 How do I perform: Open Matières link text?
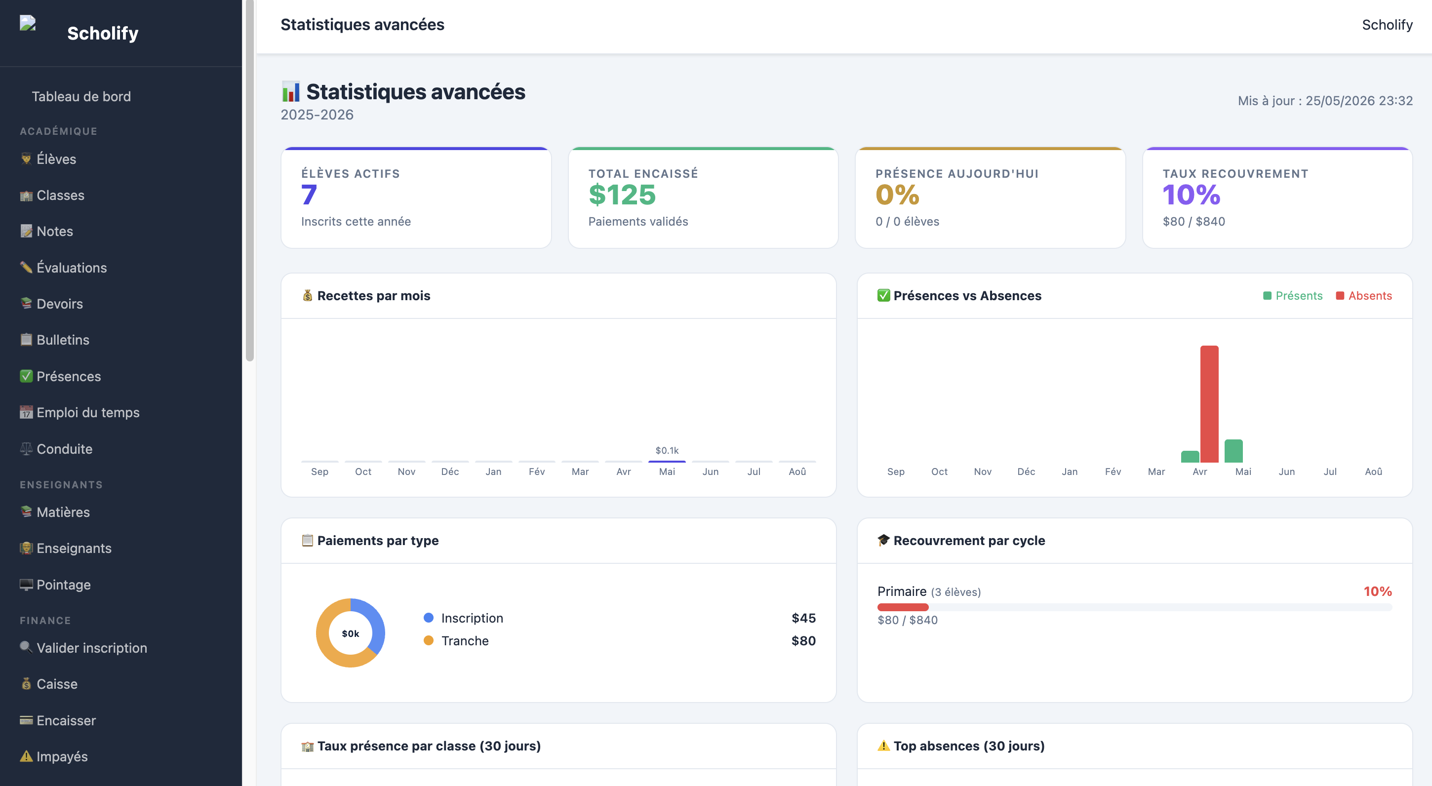point(63,512)
